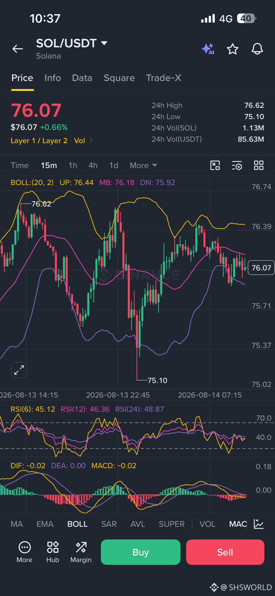275x596 pixels.
Task: Toggle the SUPER indicator
Action: [172, 524]
